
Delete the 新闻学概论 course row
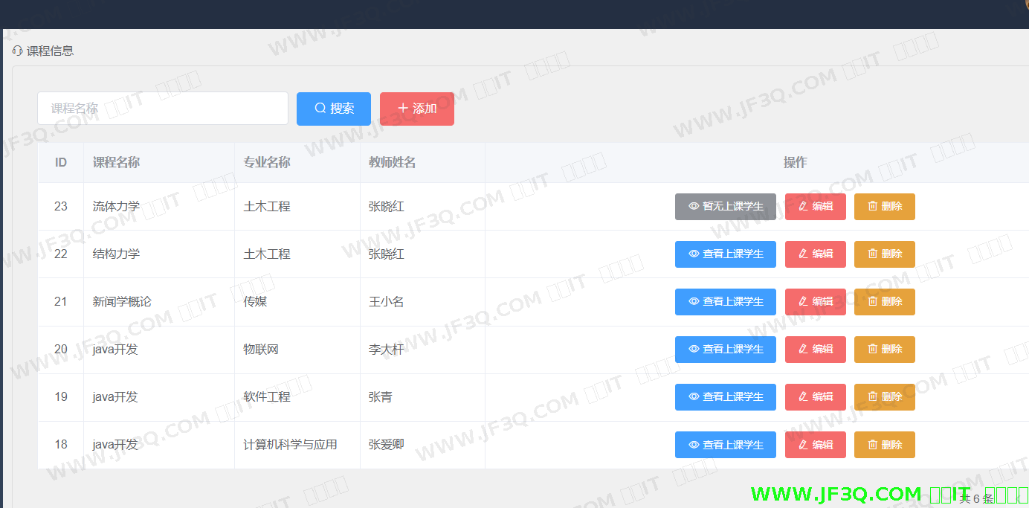pos(884,302)
